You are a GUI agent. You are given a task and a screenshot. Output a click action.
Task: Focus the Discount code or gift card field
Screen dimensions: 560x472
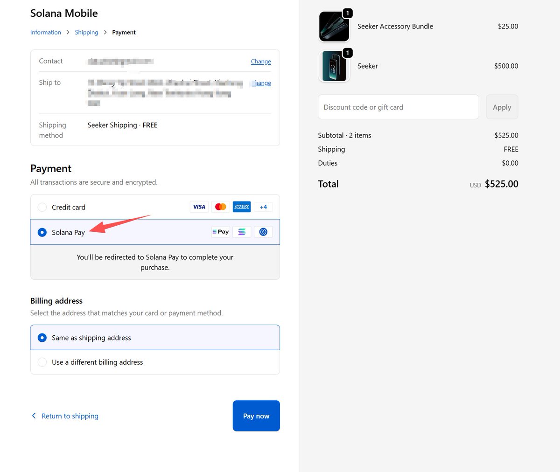point(398,107)
